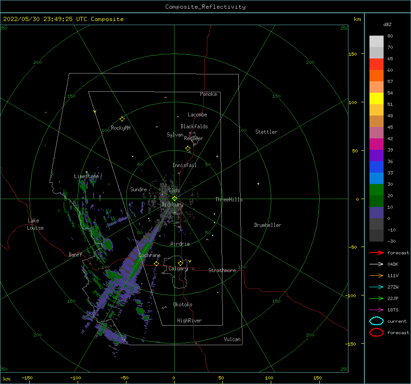Screen dimensions: 411x384
Task: Click the orange 111V arrow icon
Action: point(376,275)
